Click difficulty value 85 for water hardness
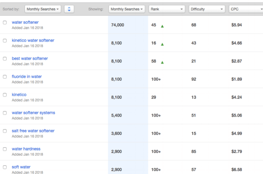263x174 pixels. tap(194, 152)
